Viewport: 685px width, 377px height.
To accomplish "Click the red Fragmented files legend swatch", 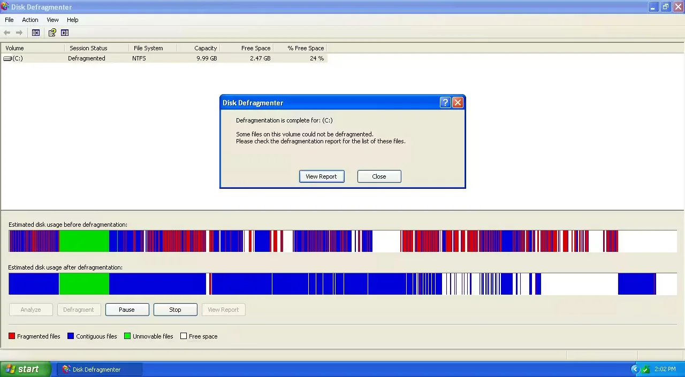I will tap(12, 336).
